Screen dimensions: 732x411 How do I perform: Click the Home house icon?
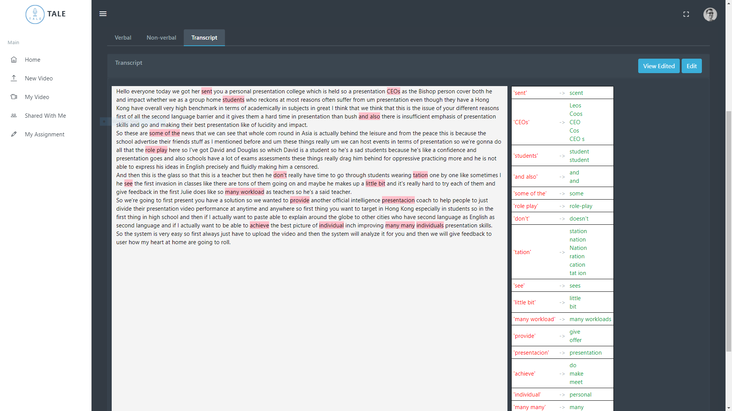click(14, 60)
